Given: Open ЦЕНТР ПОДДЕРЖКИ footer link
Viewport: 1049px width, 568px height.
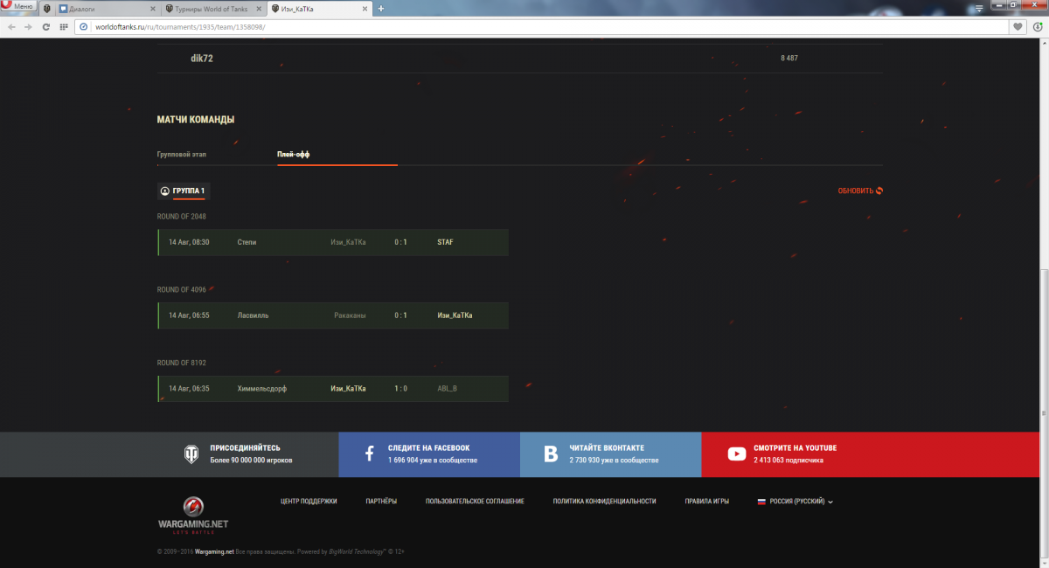Looking at the screenshot, I should point(309,502).
